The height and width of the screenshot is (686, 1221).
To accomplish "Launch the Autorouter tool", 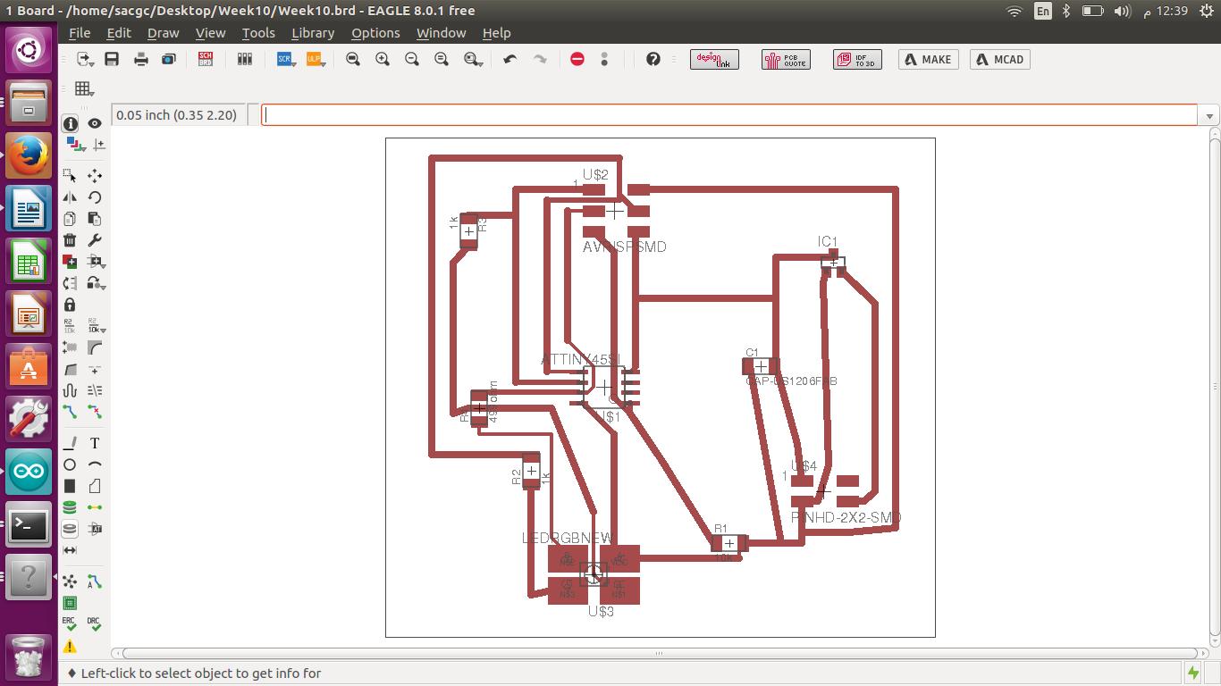I will 95,581.
